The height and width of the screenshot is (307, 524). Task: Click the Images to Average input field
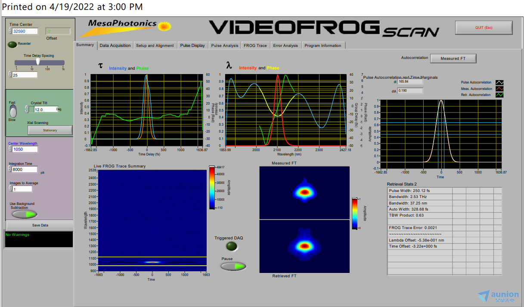coord(22,189)
